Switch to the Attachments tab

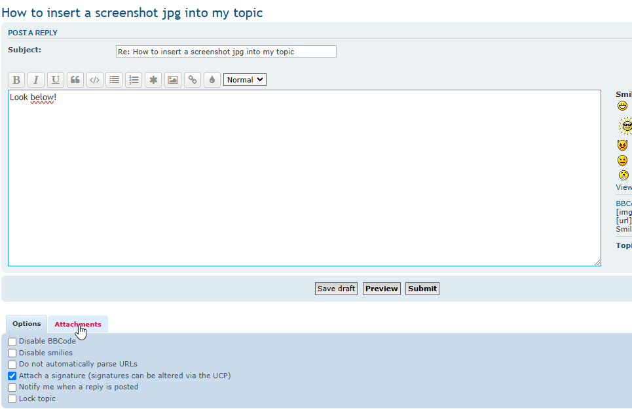[x=77, y=325]
